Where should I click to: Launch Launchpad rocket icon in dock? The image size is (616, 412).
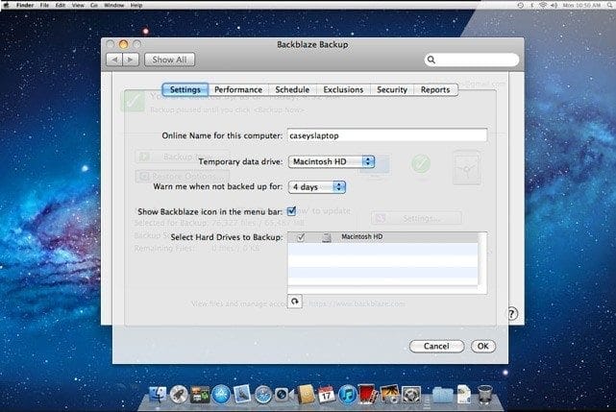click(179, 395)
